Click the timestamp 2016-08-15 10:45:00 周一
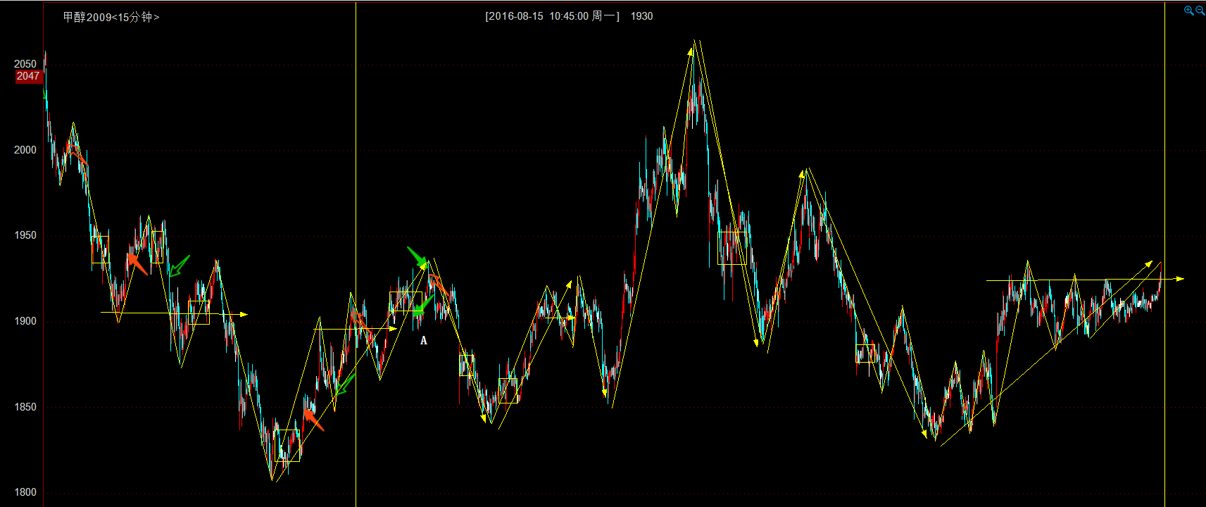This screenshot has height=507, width=1206. [553, 16]
